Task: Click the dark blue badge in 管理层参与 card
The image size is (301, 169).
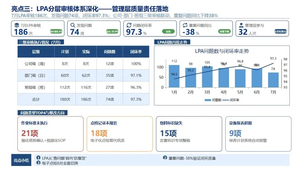Action: pyautogui.click(x=280, y=31)
